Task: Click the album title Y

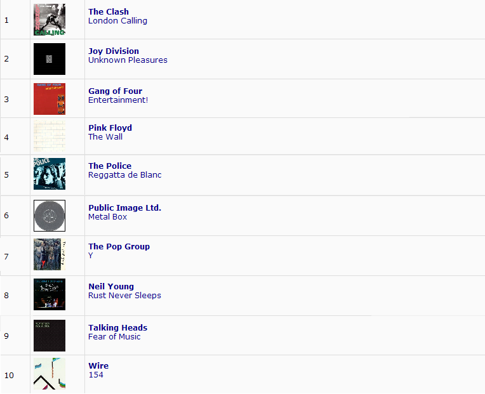Action: click(91, 256)
